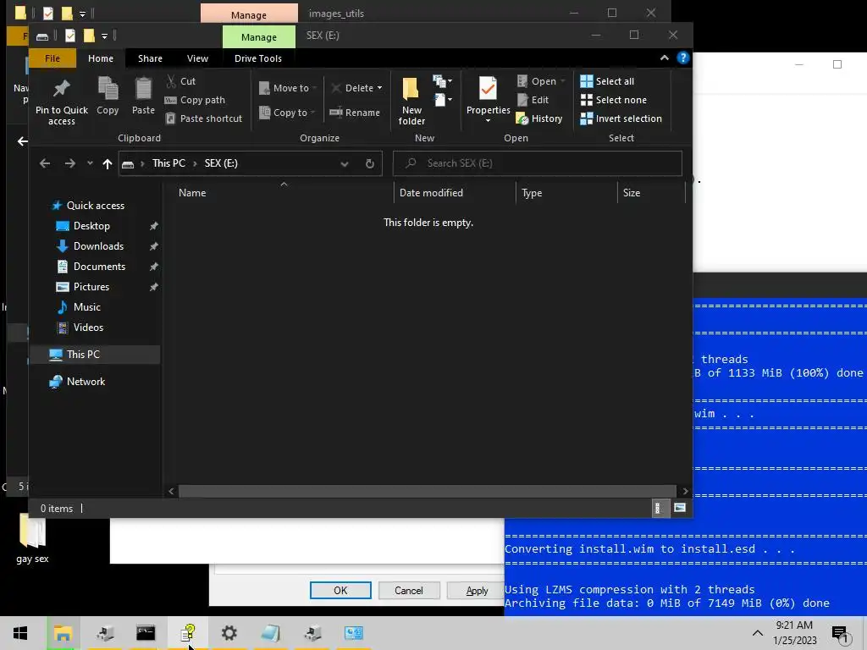
Task: Expand address bar history dropdown
Action: click(x=345, y=163)
